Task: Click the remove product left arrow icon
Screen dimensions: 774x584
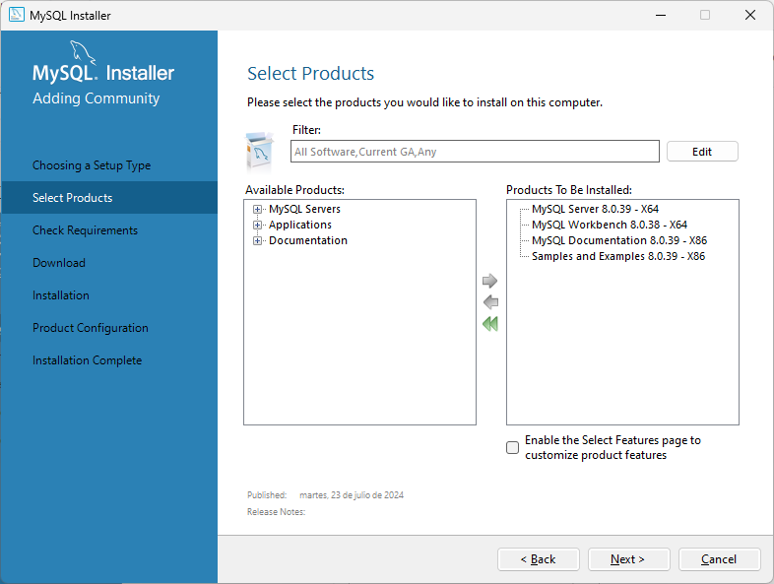Action: [490, 301]
